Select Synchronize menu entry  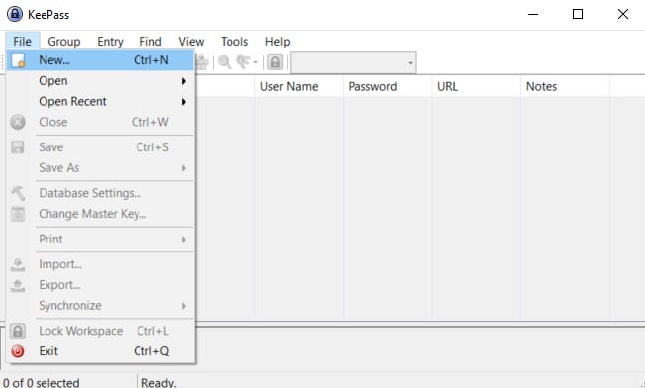100,306
